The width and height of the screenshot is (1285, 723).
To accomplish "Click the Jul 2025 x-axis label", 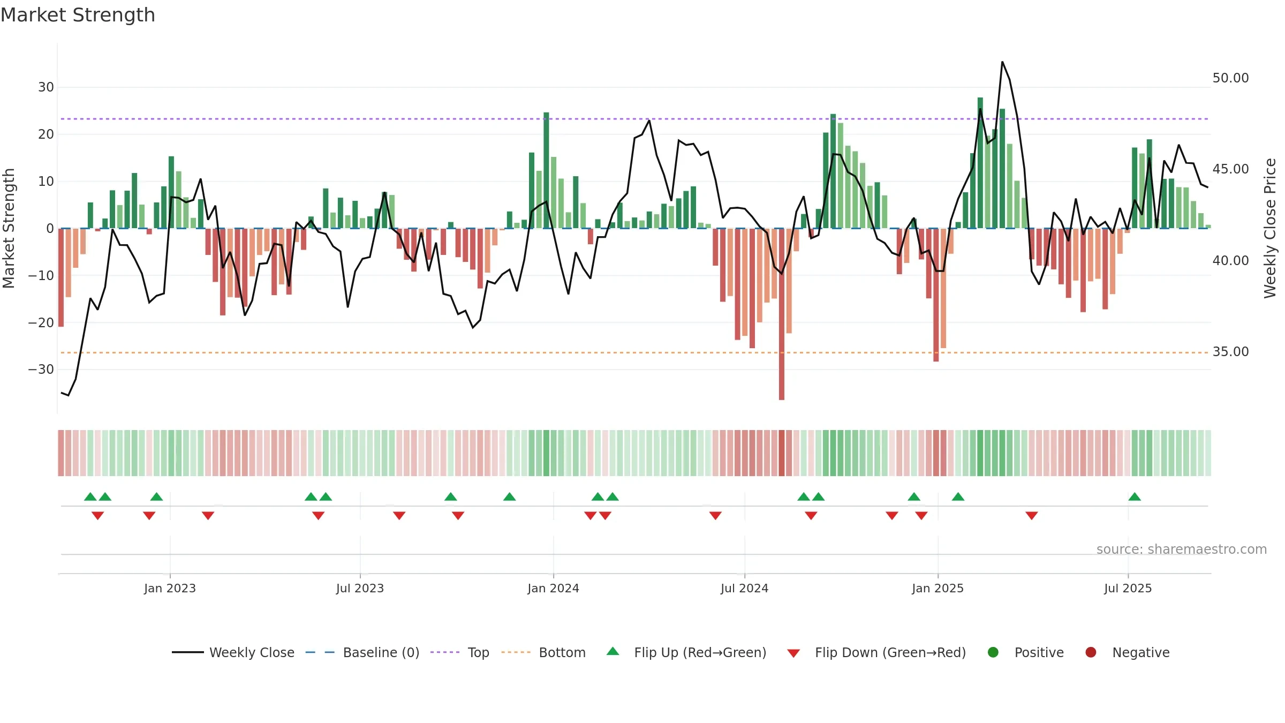I will tap(1128, 588).
